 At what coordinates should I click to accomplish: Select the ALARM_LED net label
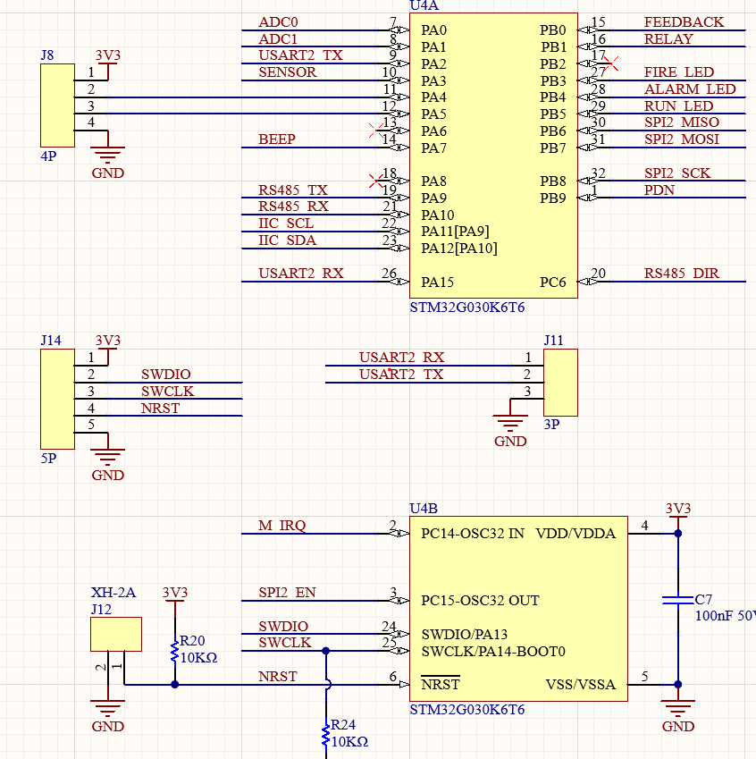point(690,89)
